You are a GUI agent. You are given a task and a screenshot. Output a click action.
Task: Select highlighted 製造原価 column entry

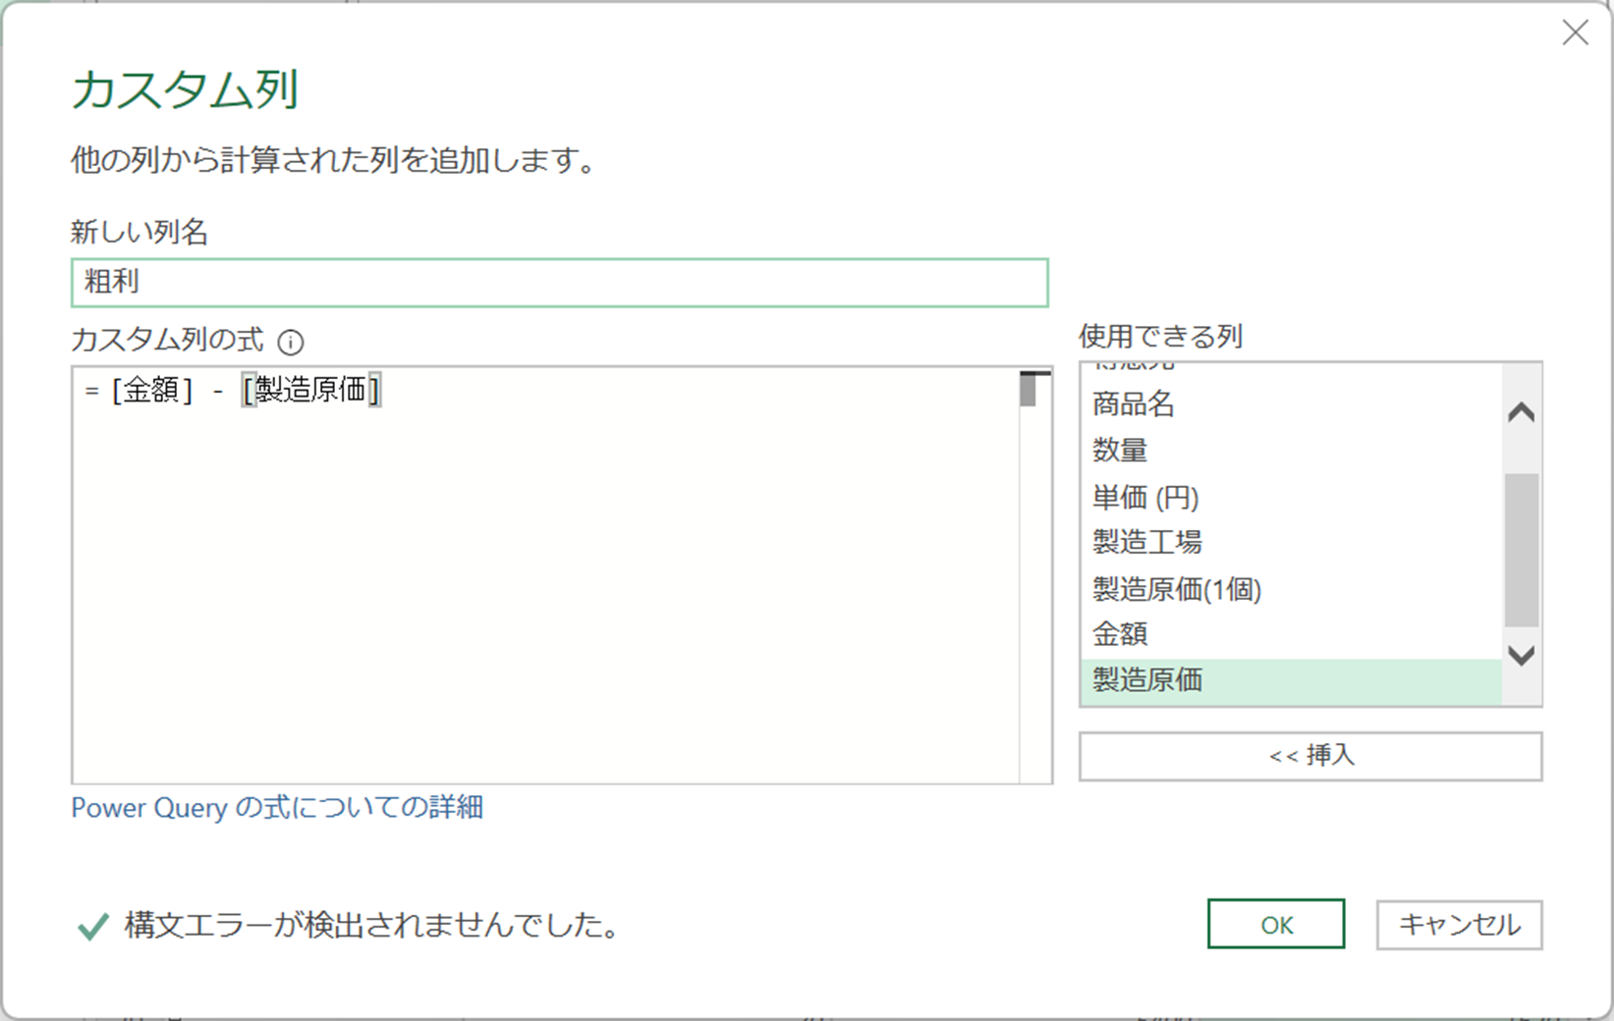point(1147,680)
